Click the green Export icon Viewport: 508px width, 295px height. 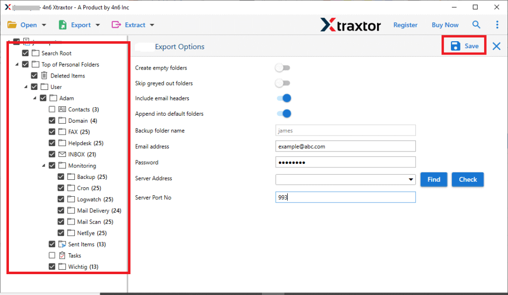point(62,24)
